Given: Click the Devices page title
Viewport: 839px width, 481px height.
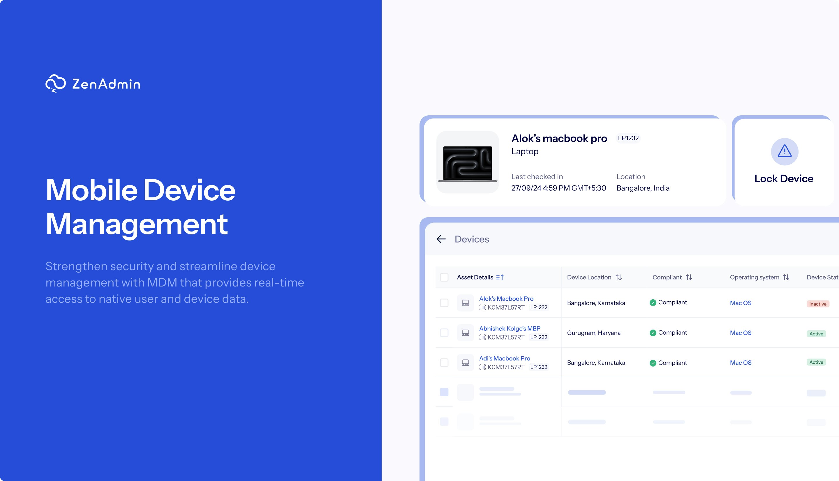Looking at the screenshot, I should (472, 239).
